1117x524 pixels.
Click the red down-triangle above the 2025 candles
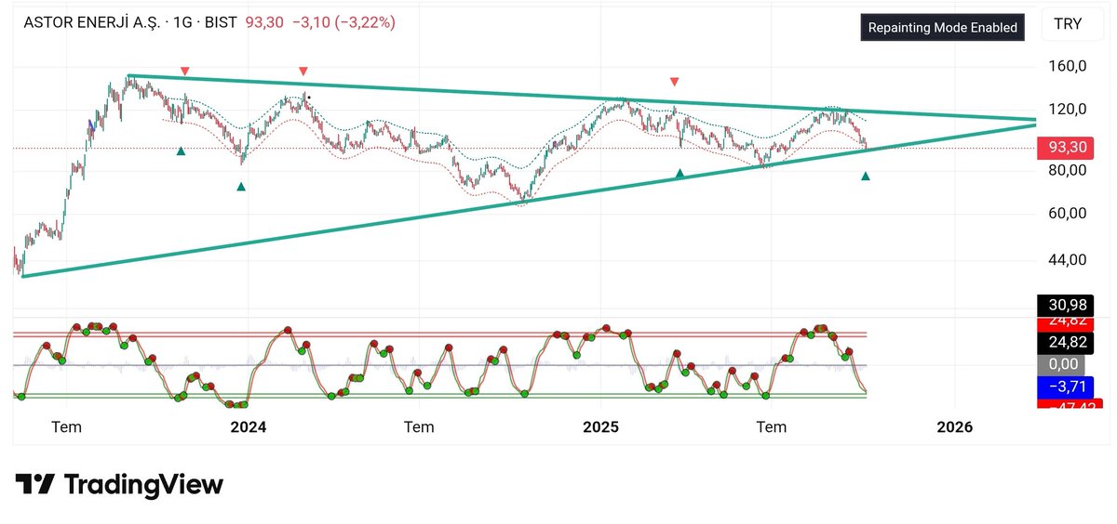[674, 82]
